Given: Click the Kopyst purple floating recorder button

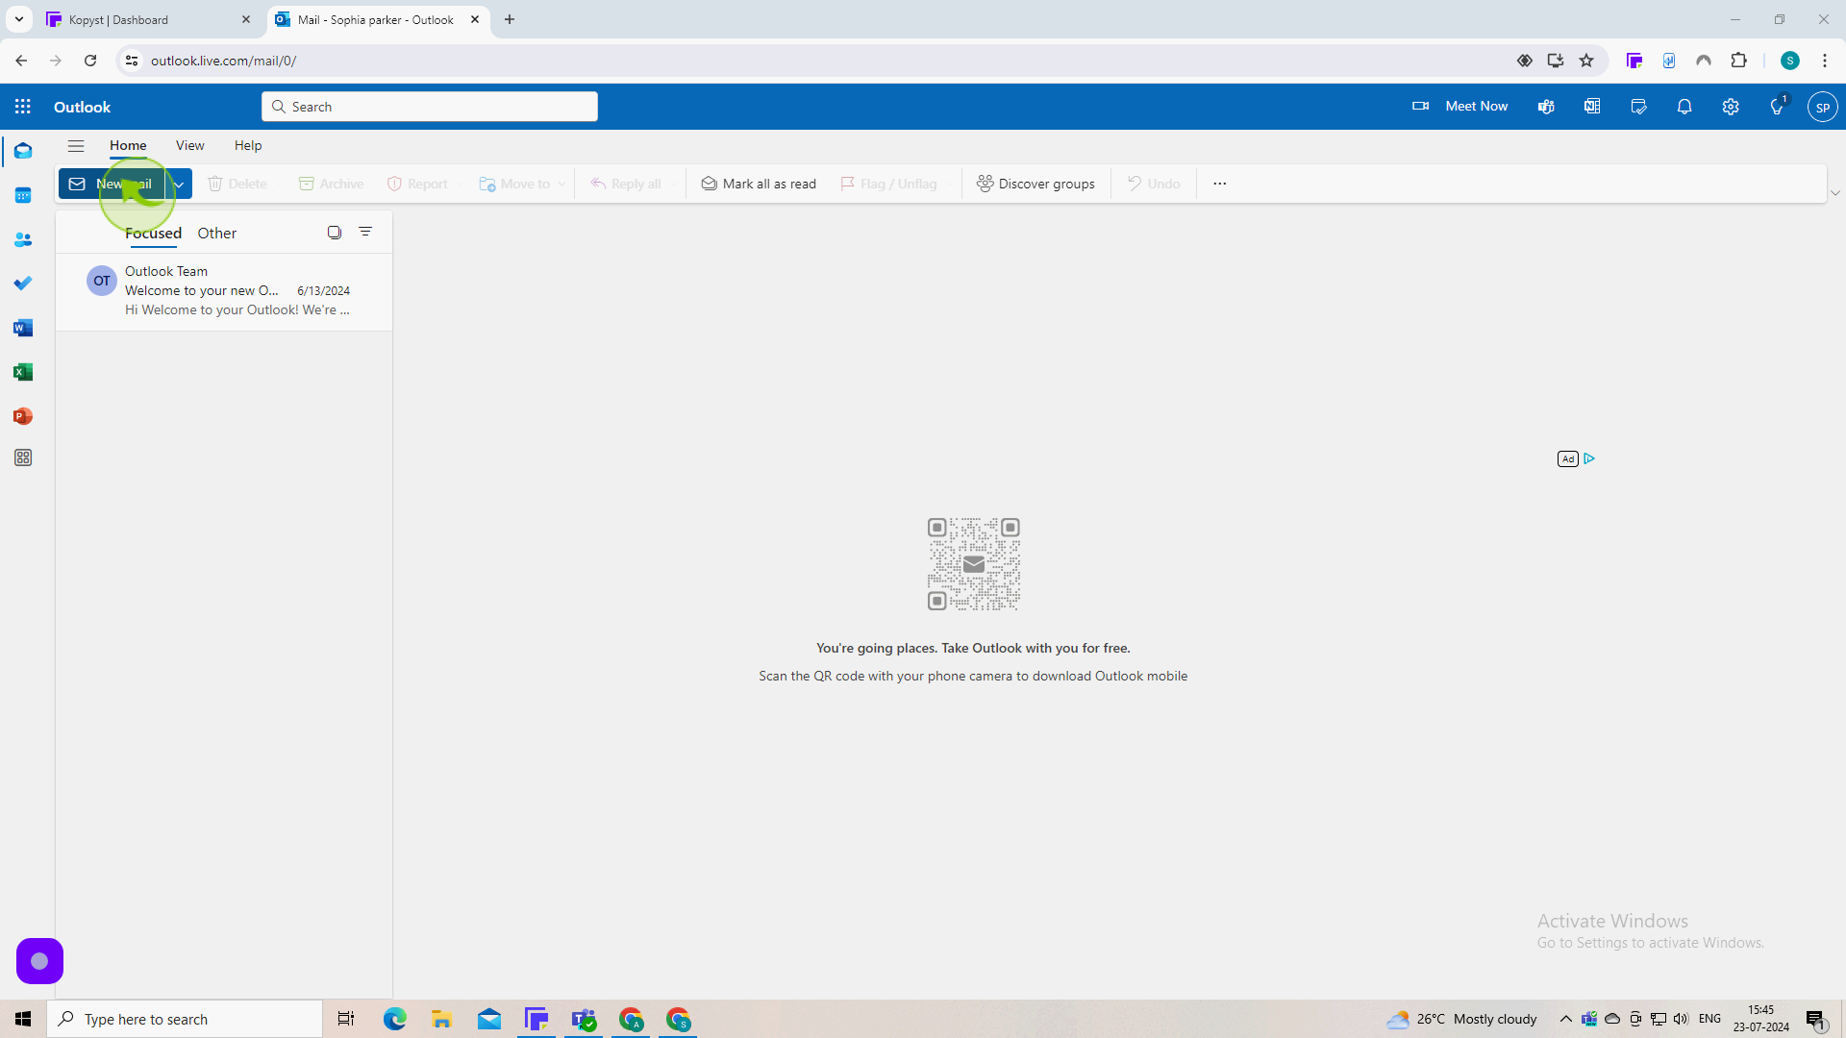Looking at the screenshot, I should click(39, 961).
